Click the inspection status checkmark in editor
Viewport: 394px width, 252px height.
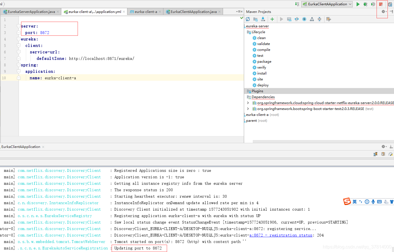[x=242, y=18]
